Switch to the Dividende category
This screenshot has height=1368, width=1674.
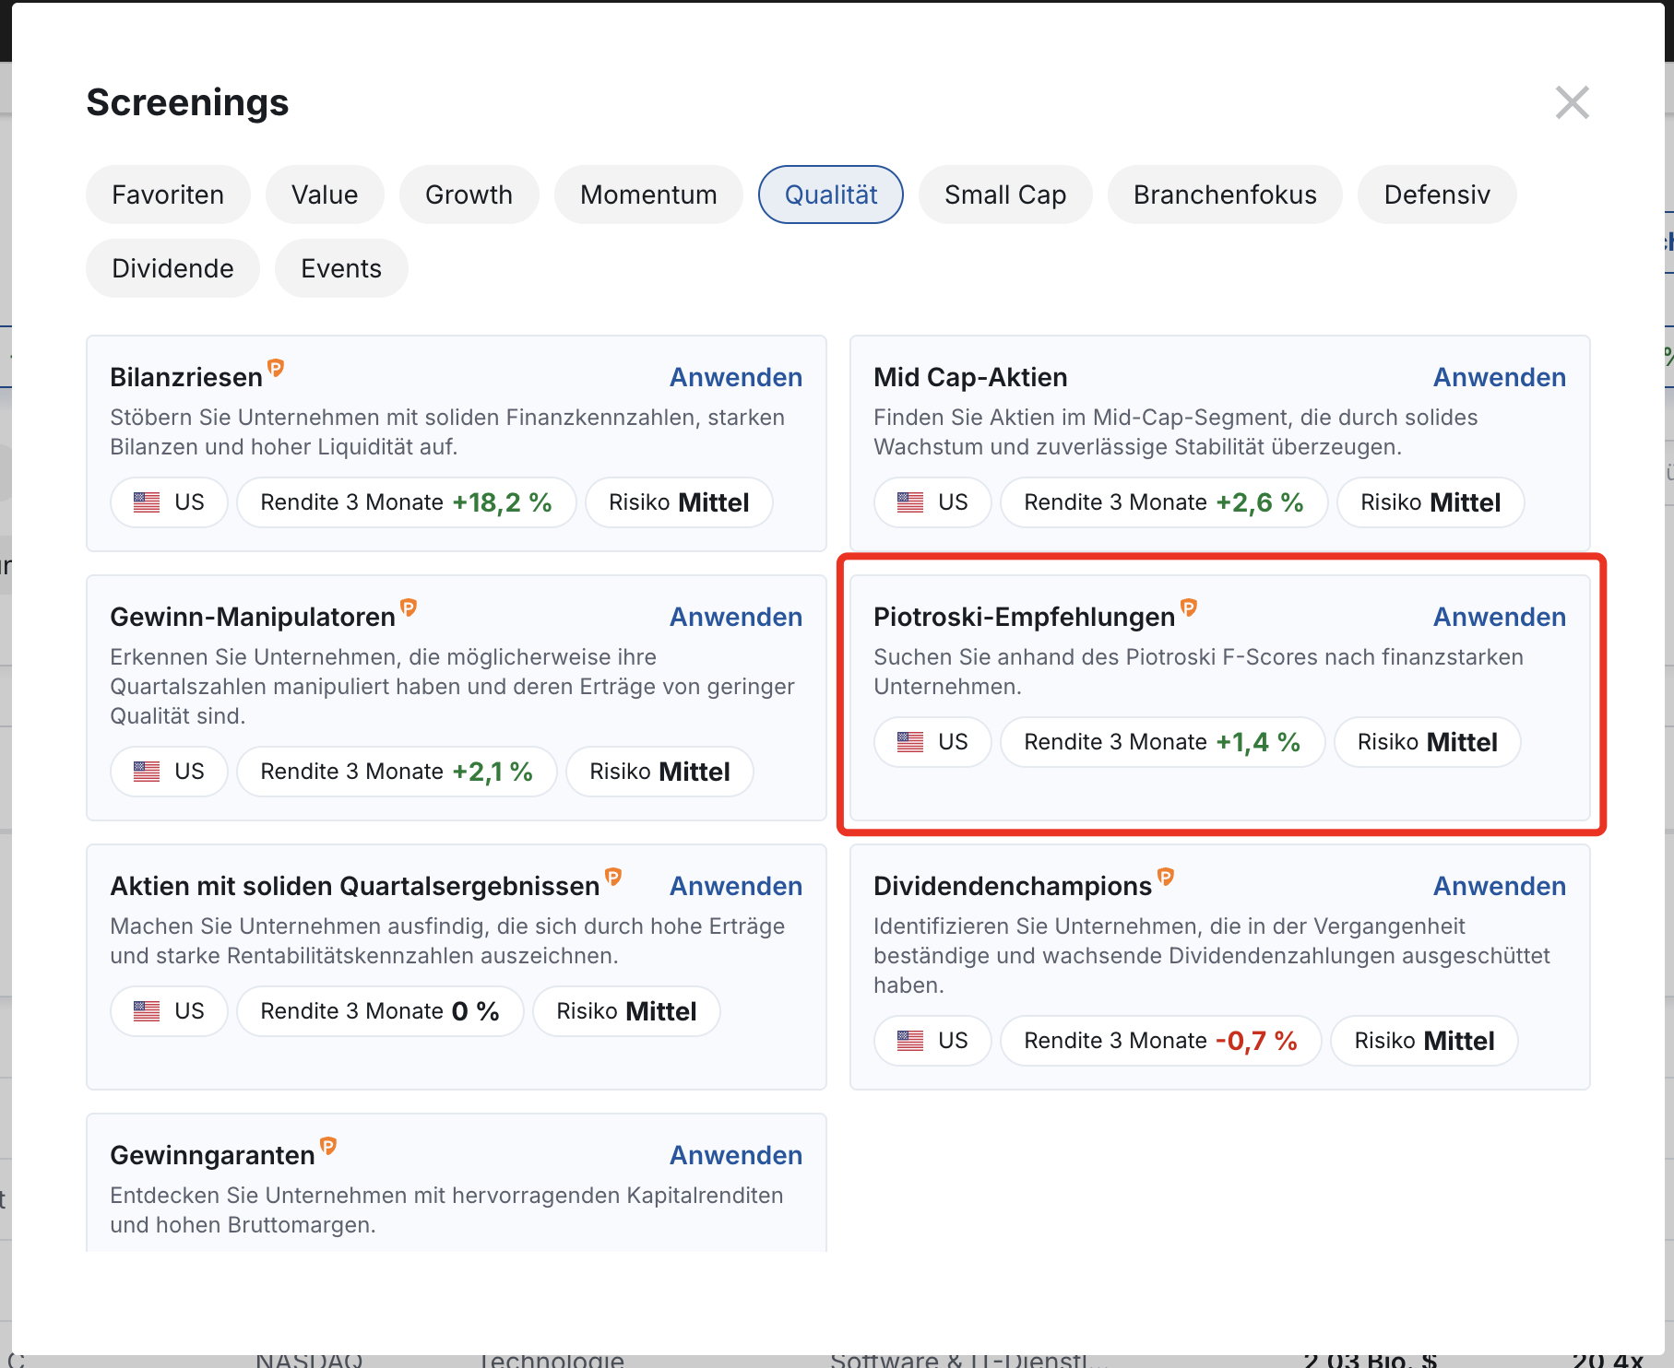click(172, 268)
